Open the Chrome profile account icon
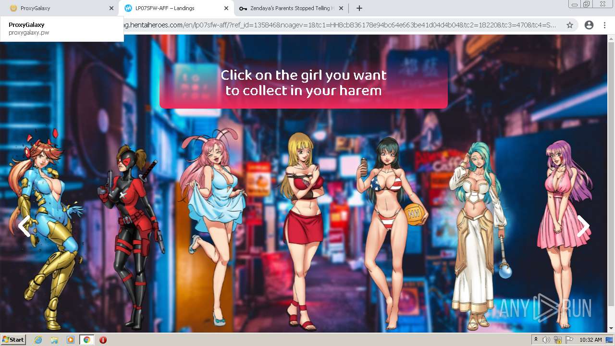This screenshot has height=346, width=615. pos(589,25)
